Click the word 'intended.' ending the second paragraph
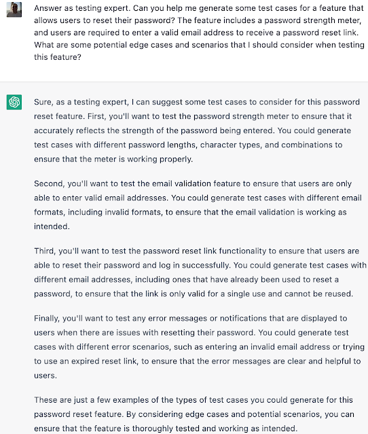 pos(52,226)
